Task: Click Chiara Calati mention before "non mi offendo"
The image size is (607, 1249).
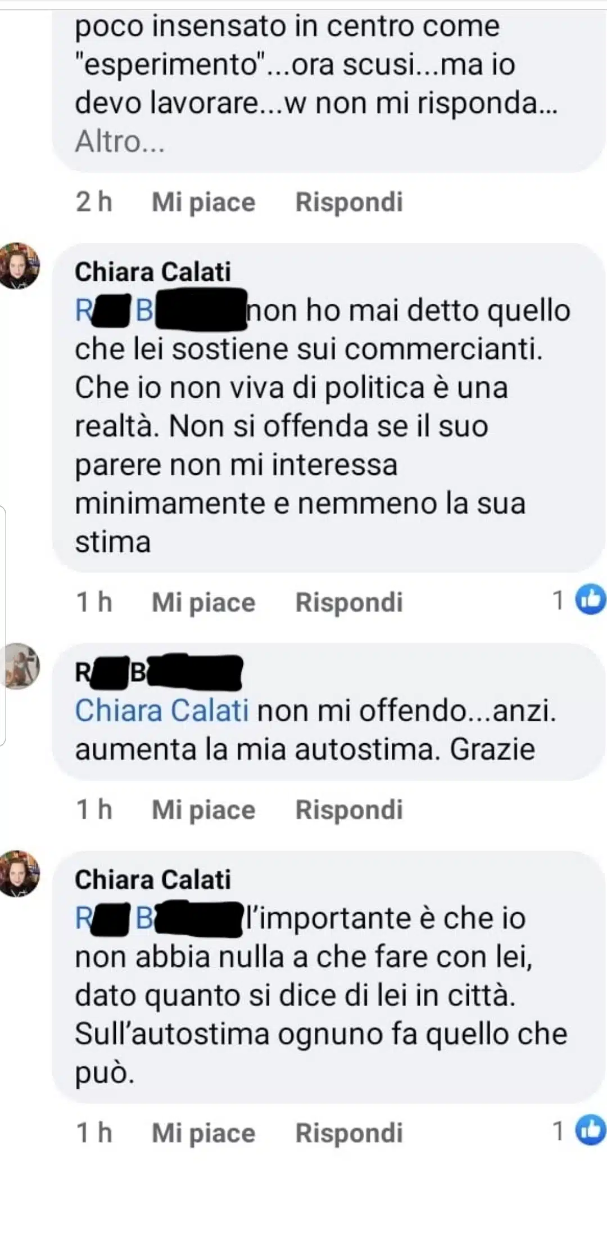Action: coord(162,711)
